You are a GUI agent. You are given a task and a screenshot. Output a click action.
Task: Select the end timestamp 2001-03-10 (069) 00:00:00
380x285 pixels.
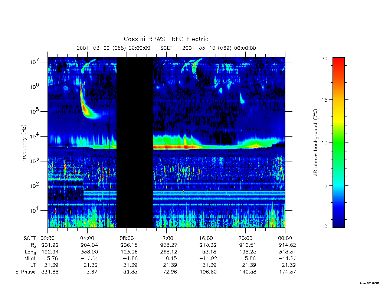click(219, 48)
